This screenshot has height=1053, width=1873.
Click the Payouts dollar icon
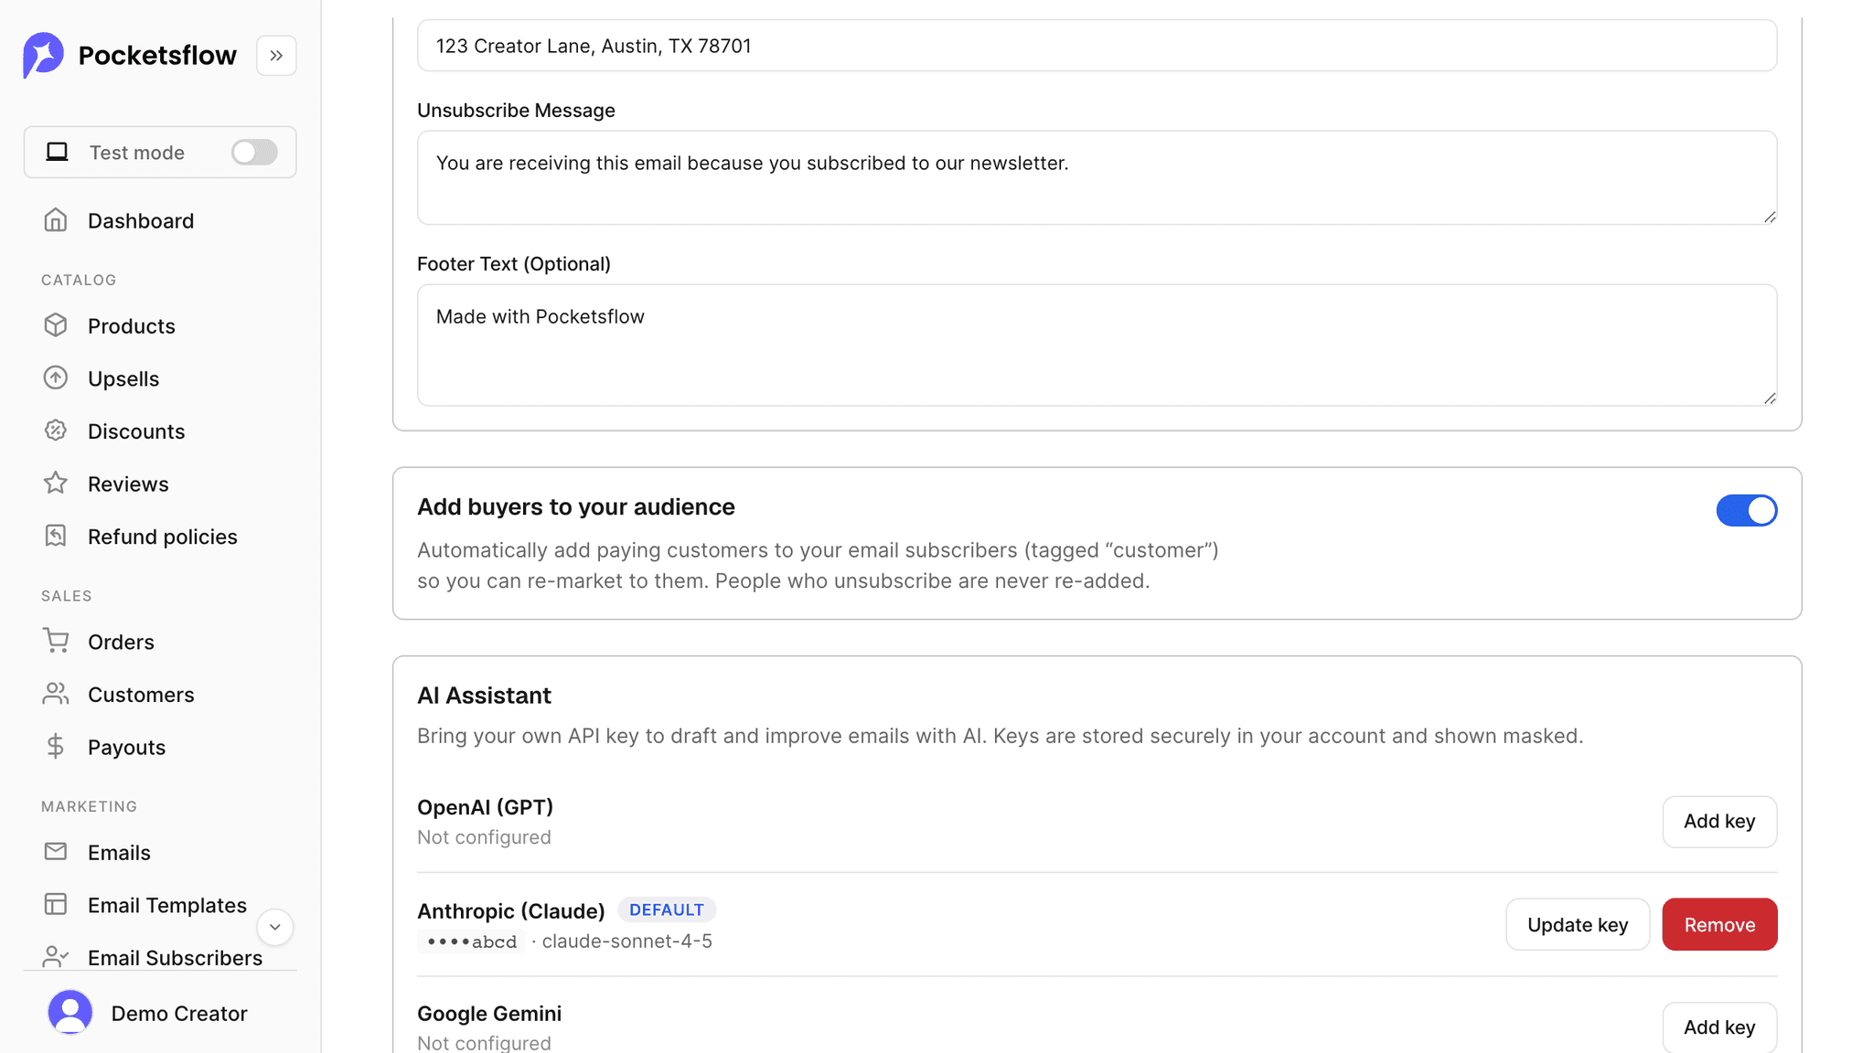[56, 747]
